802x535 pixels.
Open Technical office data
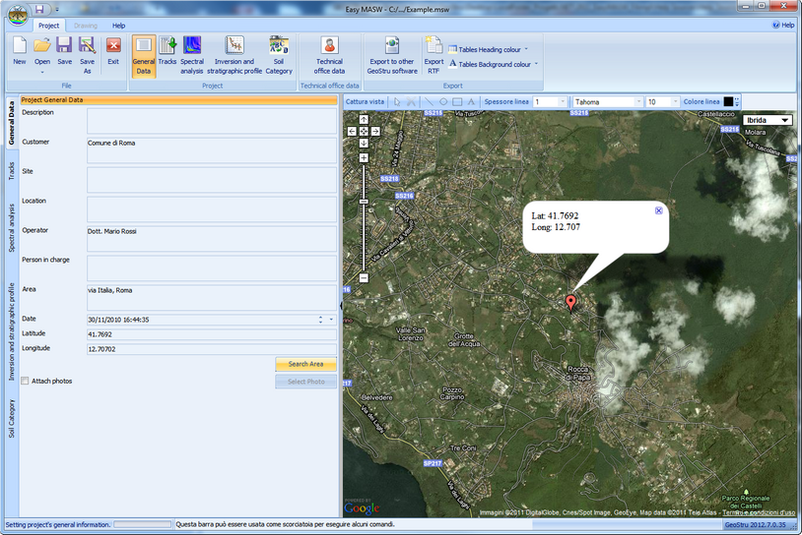(329, 55)
